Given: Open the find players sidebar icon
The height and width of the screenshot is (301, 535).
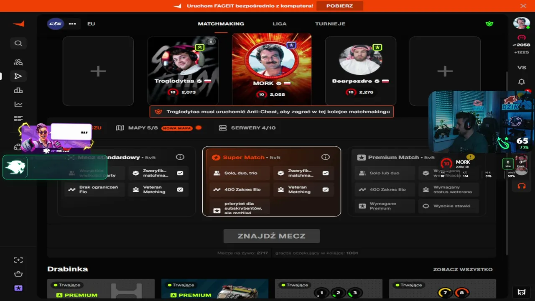Looking at the screenshot, I should point(18,62).
